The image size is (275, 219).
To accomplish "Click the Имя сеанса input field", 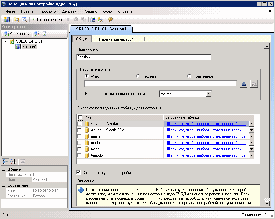I will tap(144, 57).
